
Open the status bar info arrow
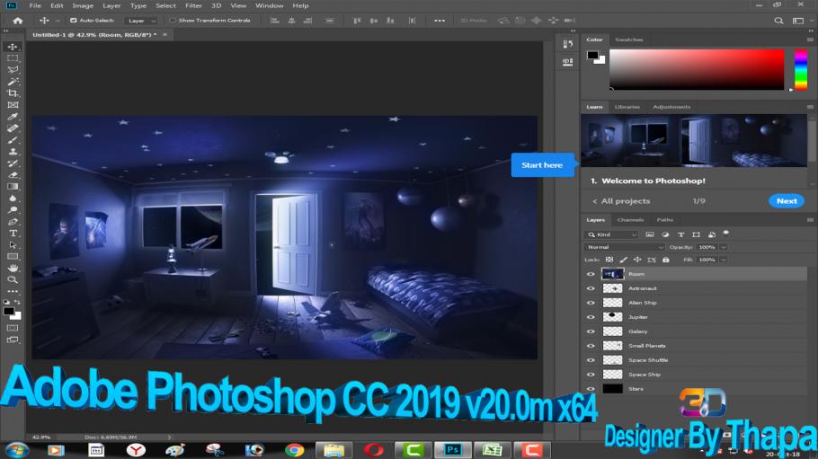coord(169,437)
